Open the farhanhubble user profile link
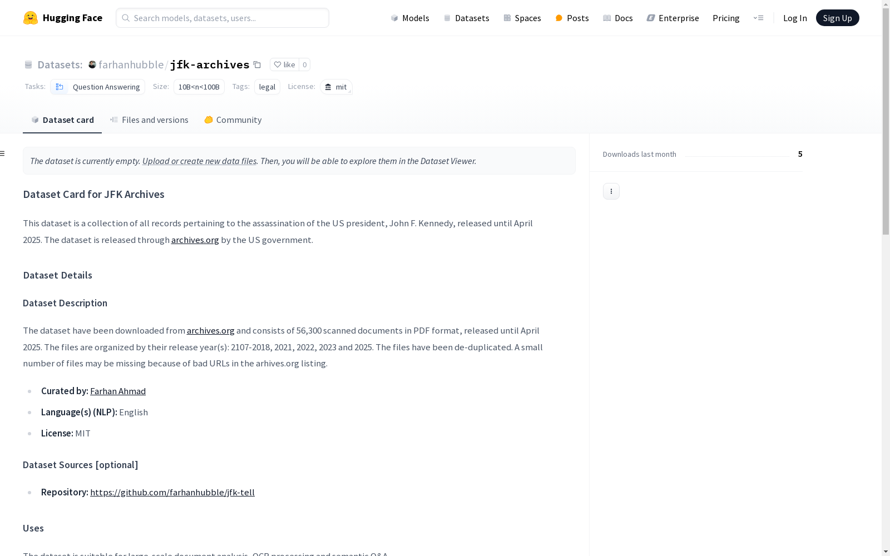 (x=131, y=64)
